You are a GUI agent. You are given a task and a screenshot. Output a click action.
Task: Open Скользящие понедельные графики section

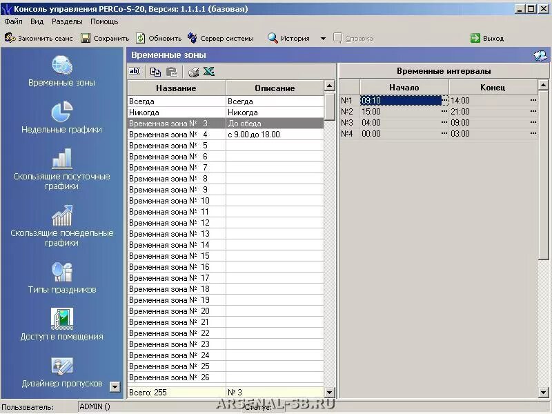(x=61, y=226)
